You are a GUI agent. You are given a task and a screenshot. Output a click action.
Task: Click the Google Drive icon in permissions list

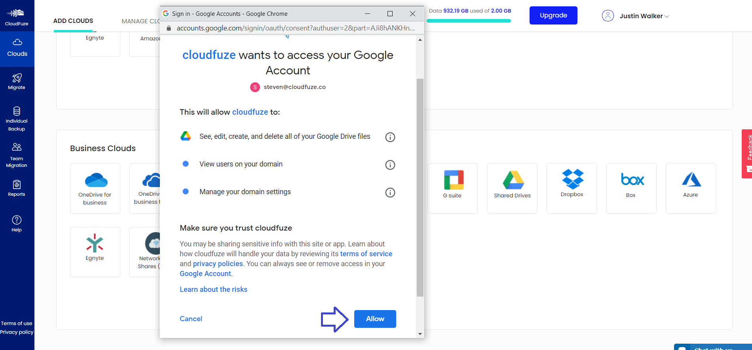pyautogui.click(x=186, y=136)
